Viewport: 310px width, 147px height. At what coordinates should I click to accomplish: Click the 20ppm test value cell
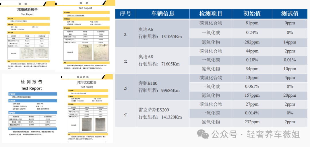[290, 96]
